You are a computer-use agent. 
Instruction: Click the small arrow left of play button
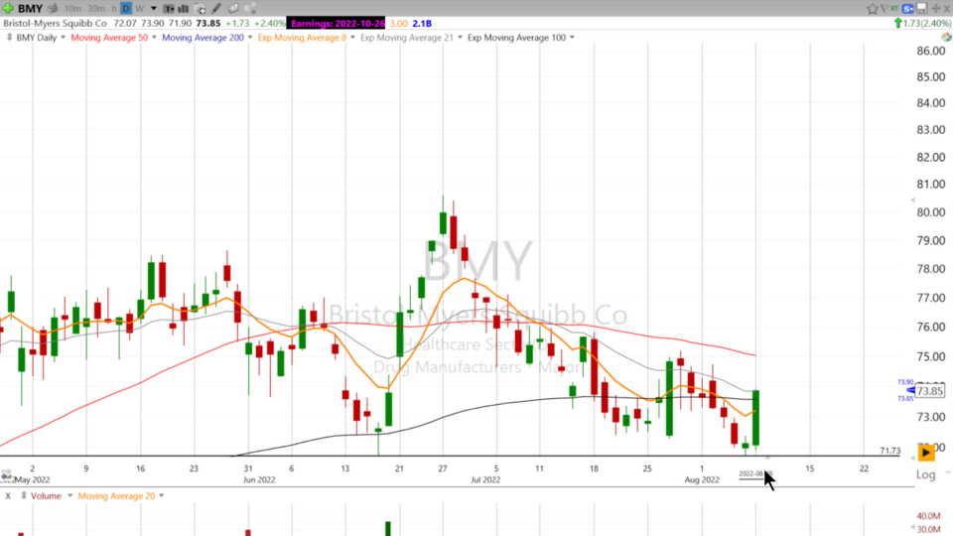(912, 458)
